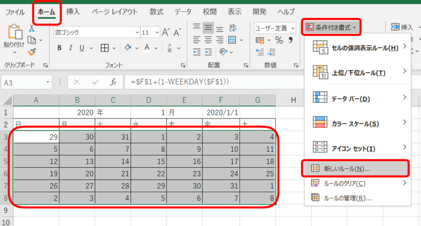
Task: Align cell content to bottom
Action: (220, 29)
